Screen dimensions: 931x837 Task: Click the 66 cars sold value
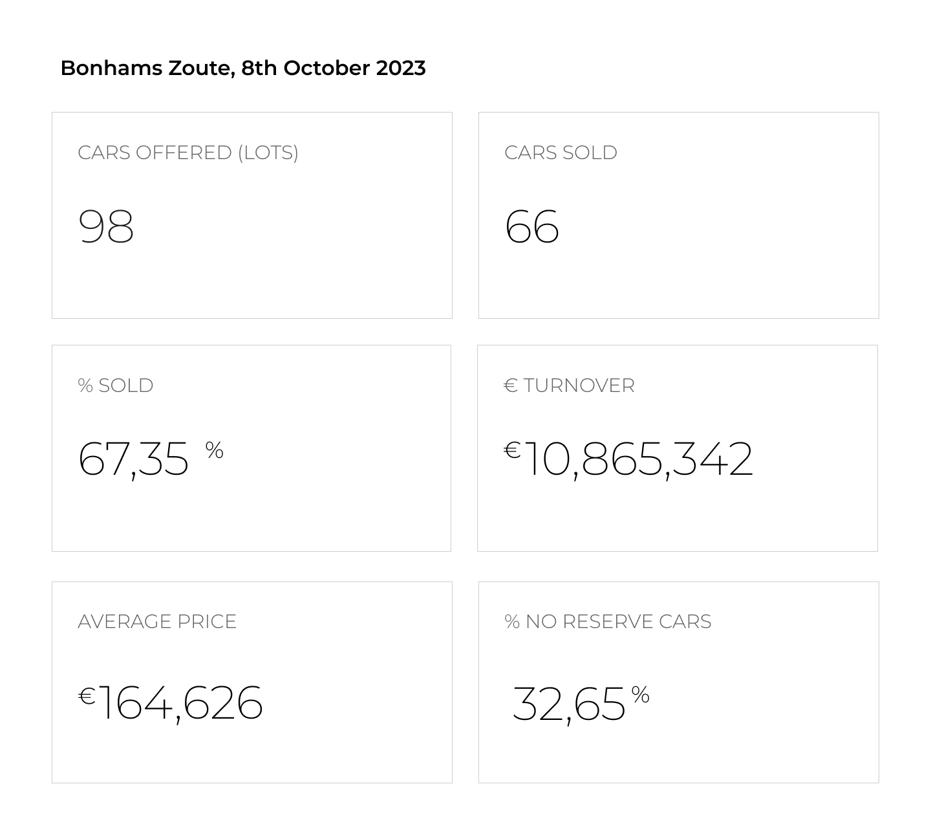click(532, 226)
